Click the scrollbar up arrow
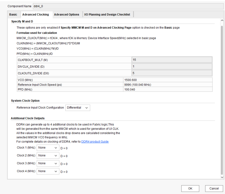Image resolution: width=225 pixels, height=194 pixels. click(222, 20)
